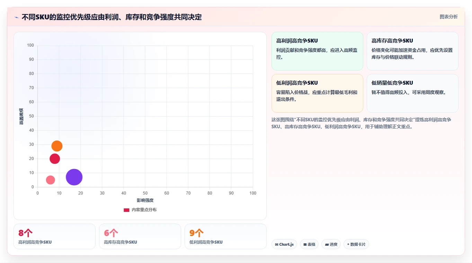Click the 覆盖范围 y-axis title
The image size is (472, 263).
click(21, 116)
